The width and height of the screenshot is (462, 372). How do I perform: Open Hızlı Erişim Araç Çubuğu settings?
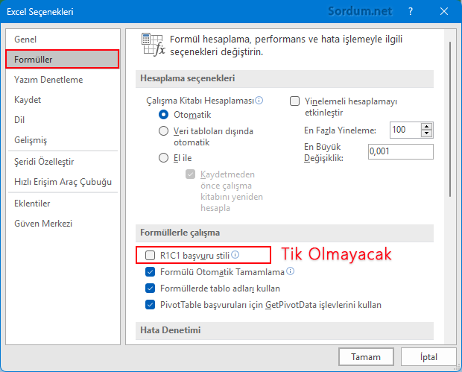tap(63, 182)
